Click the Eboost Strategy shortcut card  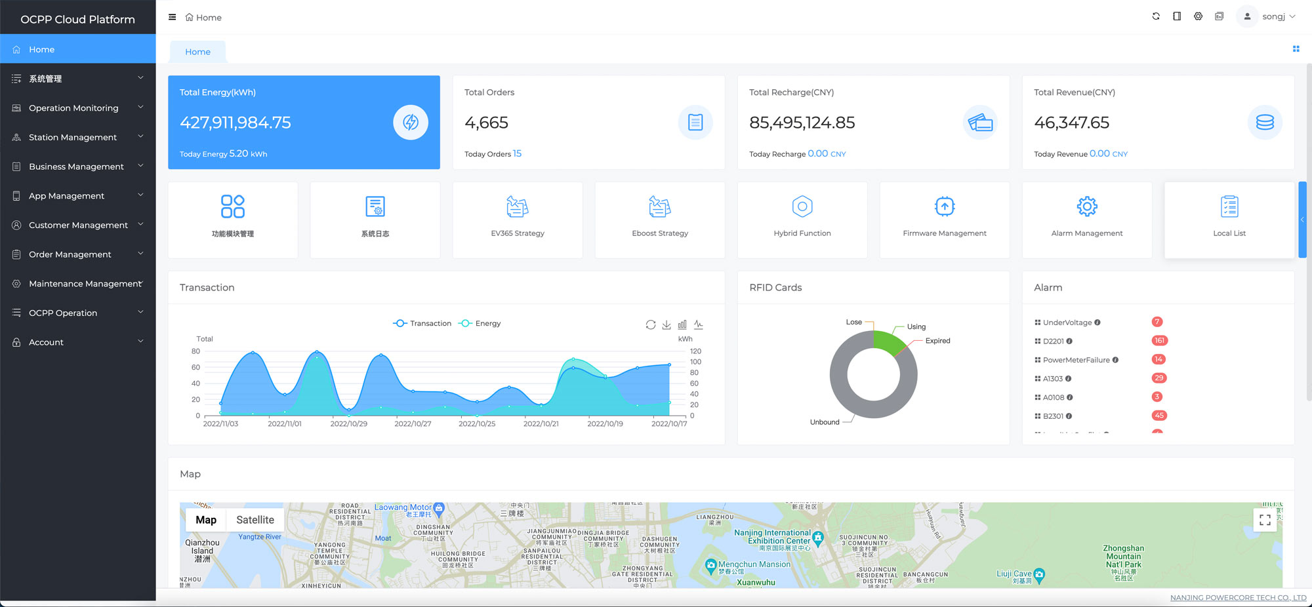click(659, 220)
